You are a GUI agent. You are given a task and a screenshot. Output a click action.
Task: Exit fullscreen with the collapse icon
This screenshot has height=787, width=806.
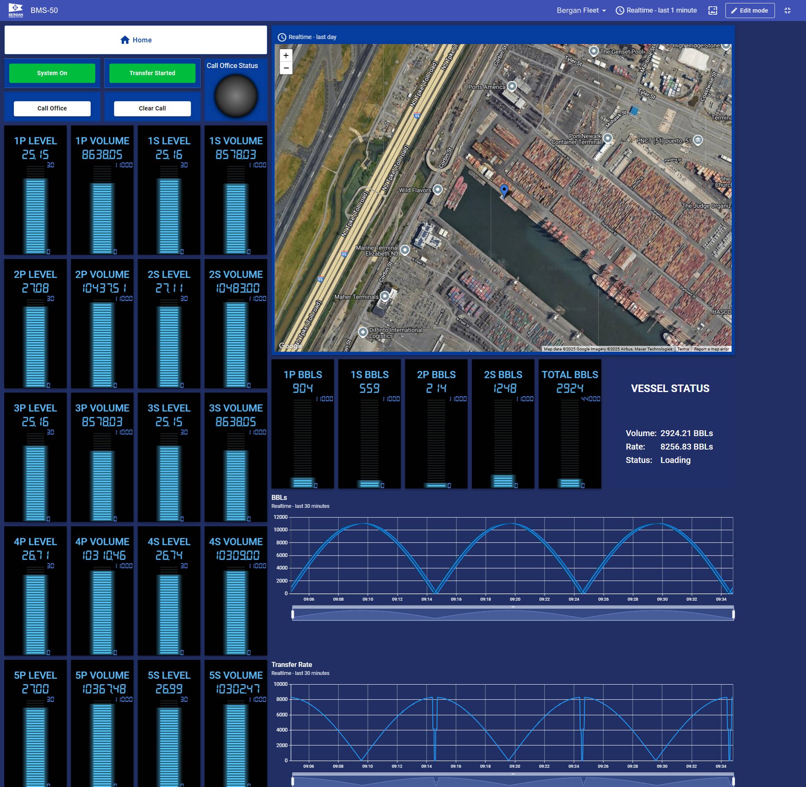click(787, 10)
